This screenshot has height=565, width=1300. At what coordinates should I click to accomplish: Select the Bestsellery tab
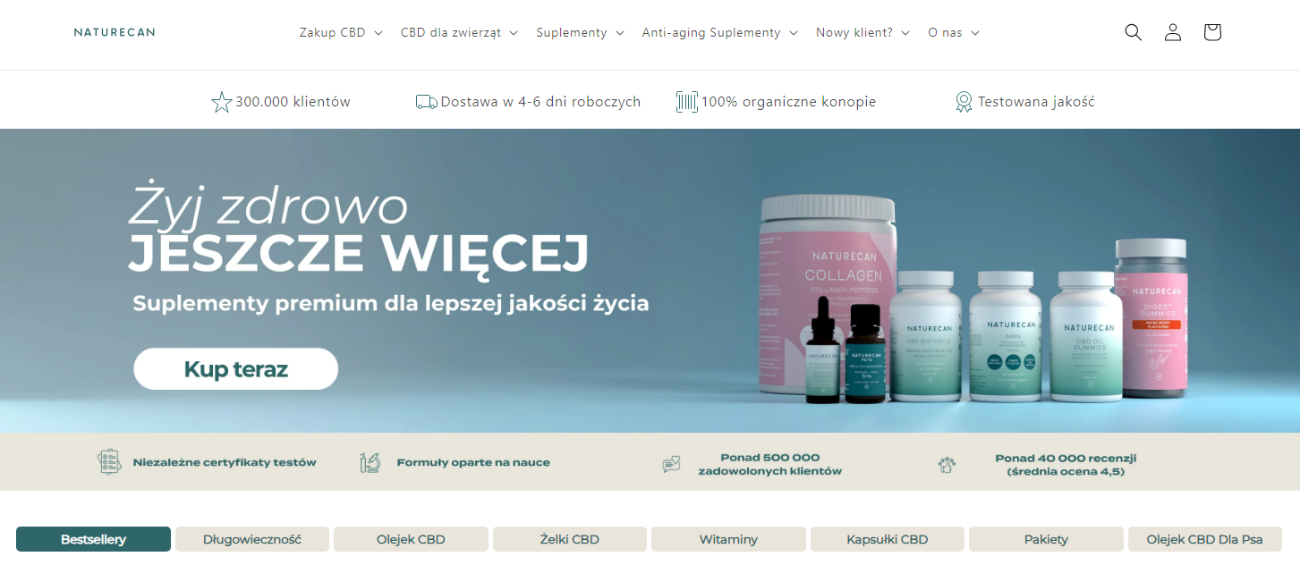93,539
